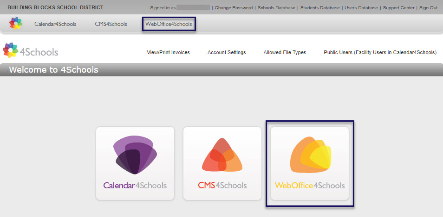This screenshot has width=443, height=217.
Task: Open the WebOffice4Schools yellow tile
Action: click(310, 163)
